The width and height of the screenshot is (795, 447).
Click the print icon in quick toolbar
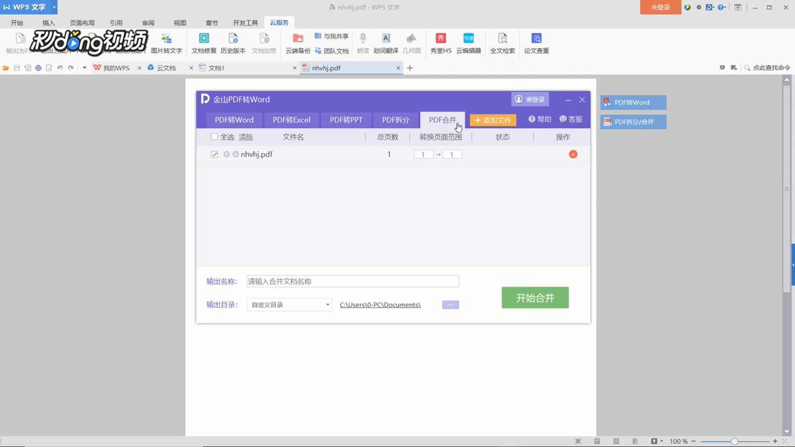[38, 68]
